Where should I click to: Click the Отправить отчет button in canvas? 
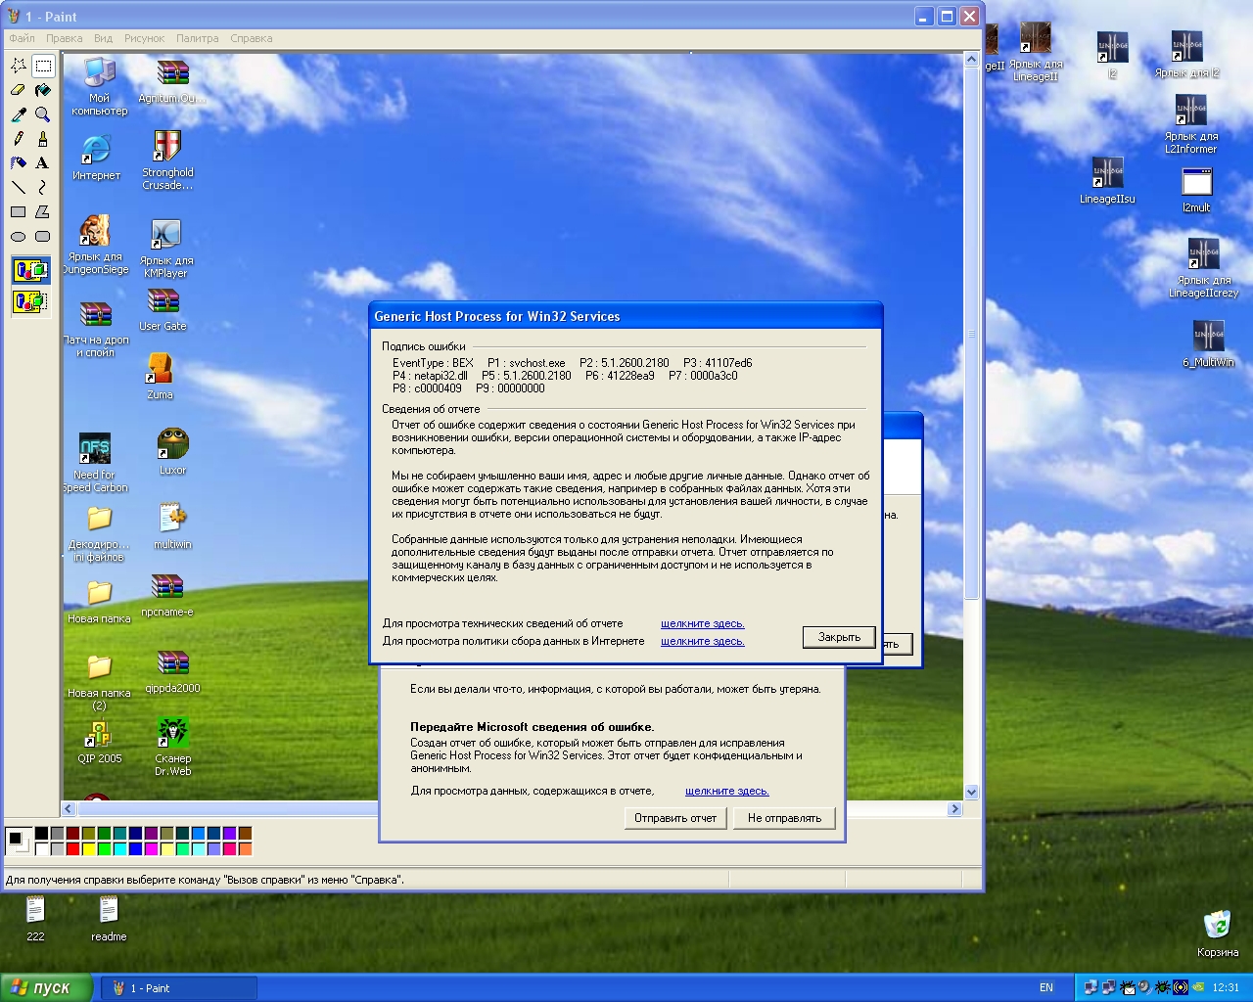point(675,818)
